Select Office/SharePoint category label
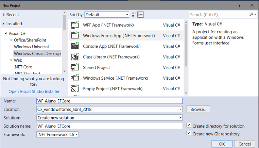Screen dimensions: 259x148 coord(30,40)
